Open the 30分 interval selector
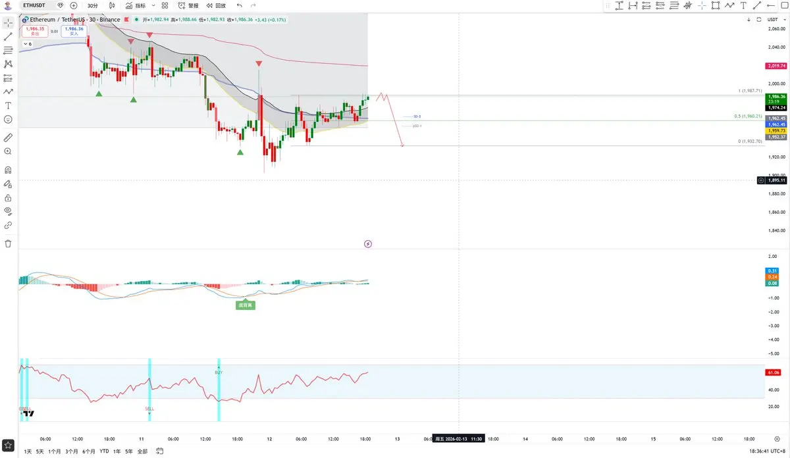This screenshot has width=790, height=458. (x=93, y=5)
